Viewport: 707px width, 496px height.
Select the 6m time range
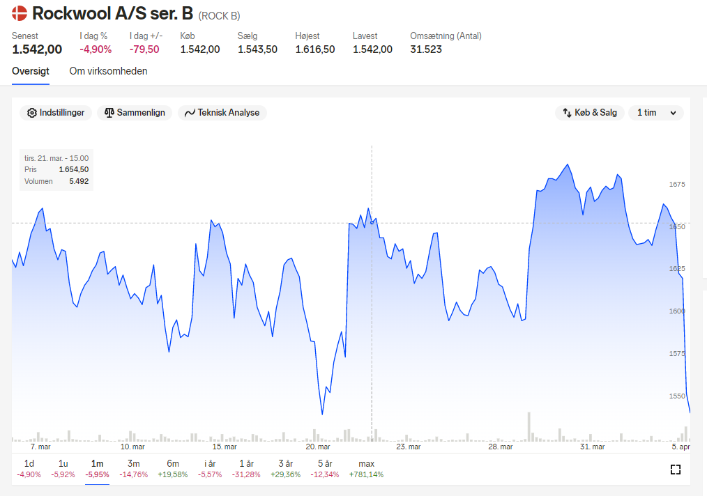click(x=173, y=469)
